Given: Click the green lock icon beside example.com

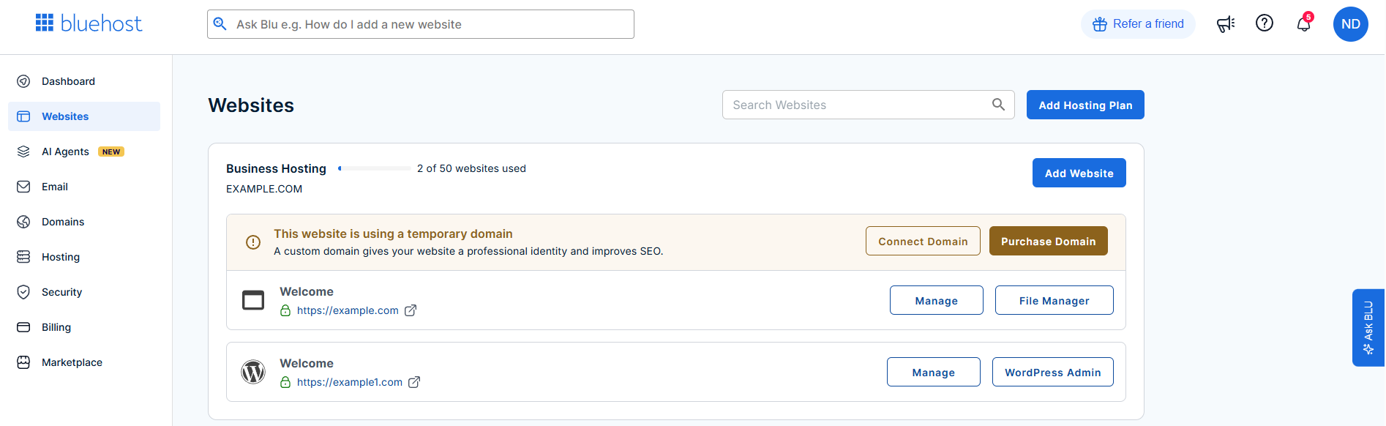Looking at the screenshot, I should [285, 310].
